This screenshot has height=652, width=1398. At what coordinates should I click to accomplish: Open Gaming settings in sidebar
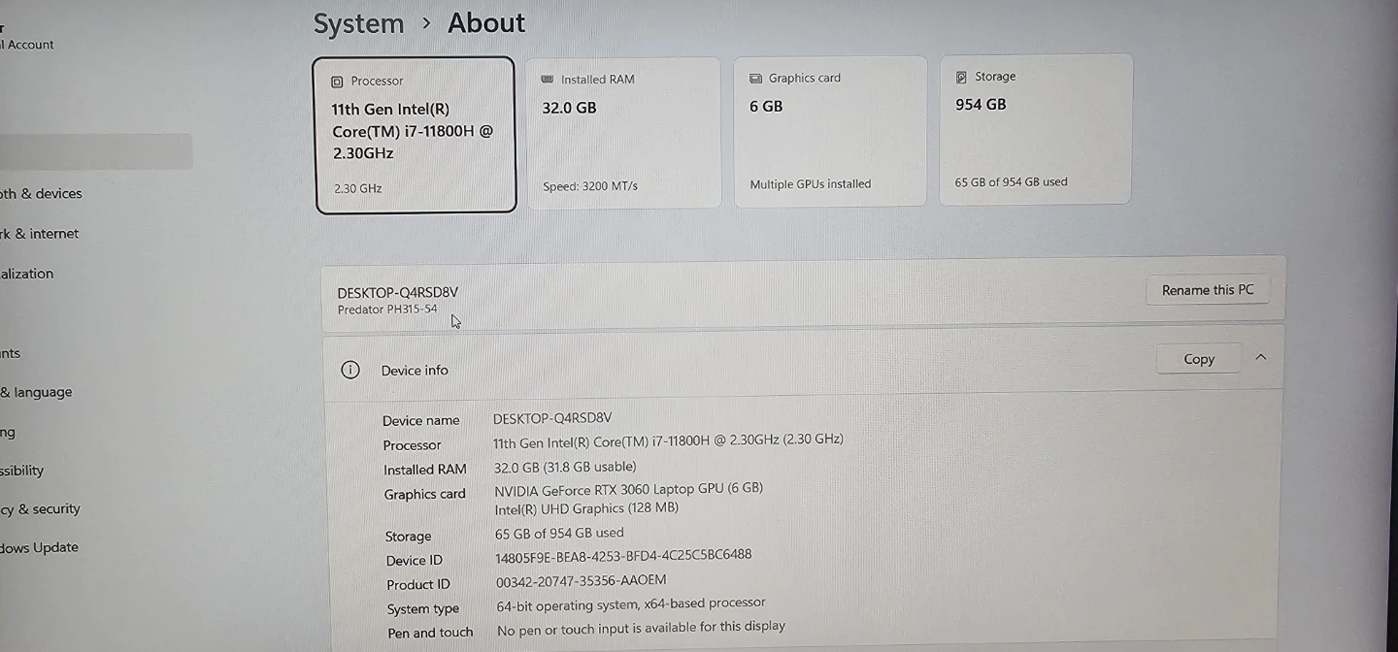tap(8, 432)
